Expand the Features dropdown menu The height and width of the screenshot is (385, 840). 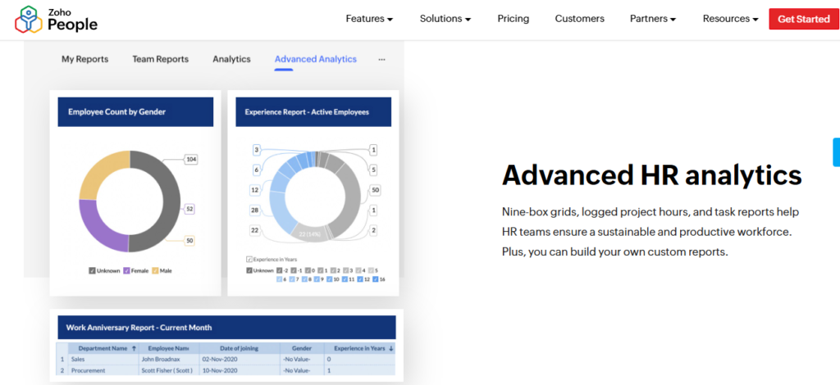369,19
